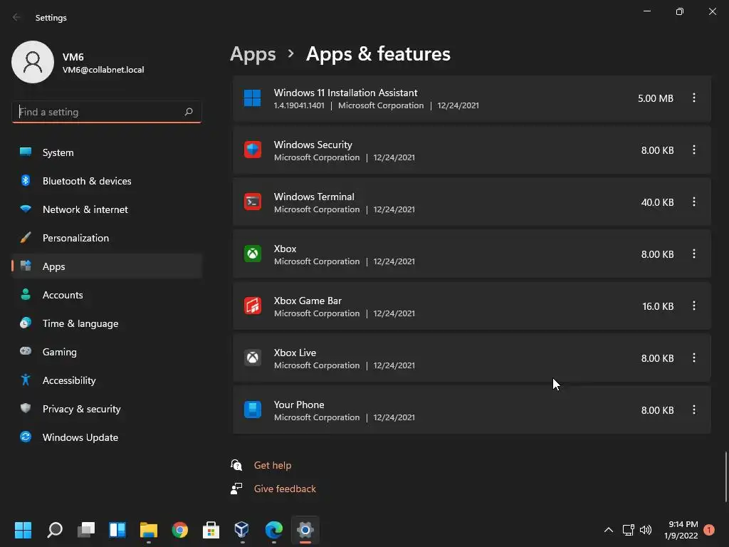Click the 5.00 MB size value
Viewport: 729px width, 547px height.
point(656,98)
